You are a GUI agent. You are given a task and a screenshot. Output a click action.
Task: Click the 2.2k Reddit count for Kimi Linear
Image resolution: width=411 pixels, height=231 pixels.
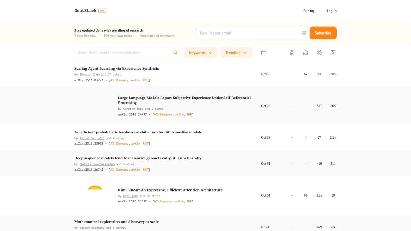319,195
